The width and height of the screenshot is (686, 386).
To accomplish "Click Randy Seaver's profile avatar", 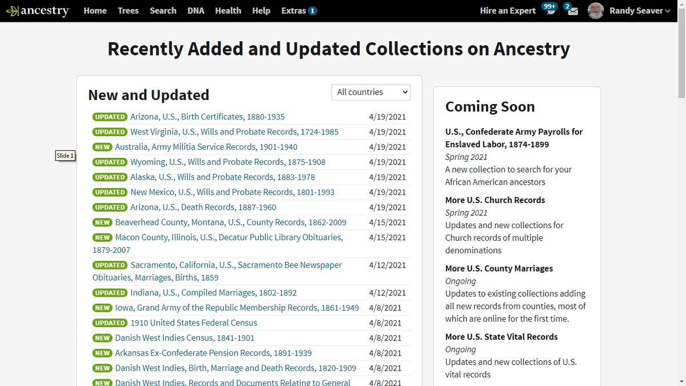I will (596, 11).
